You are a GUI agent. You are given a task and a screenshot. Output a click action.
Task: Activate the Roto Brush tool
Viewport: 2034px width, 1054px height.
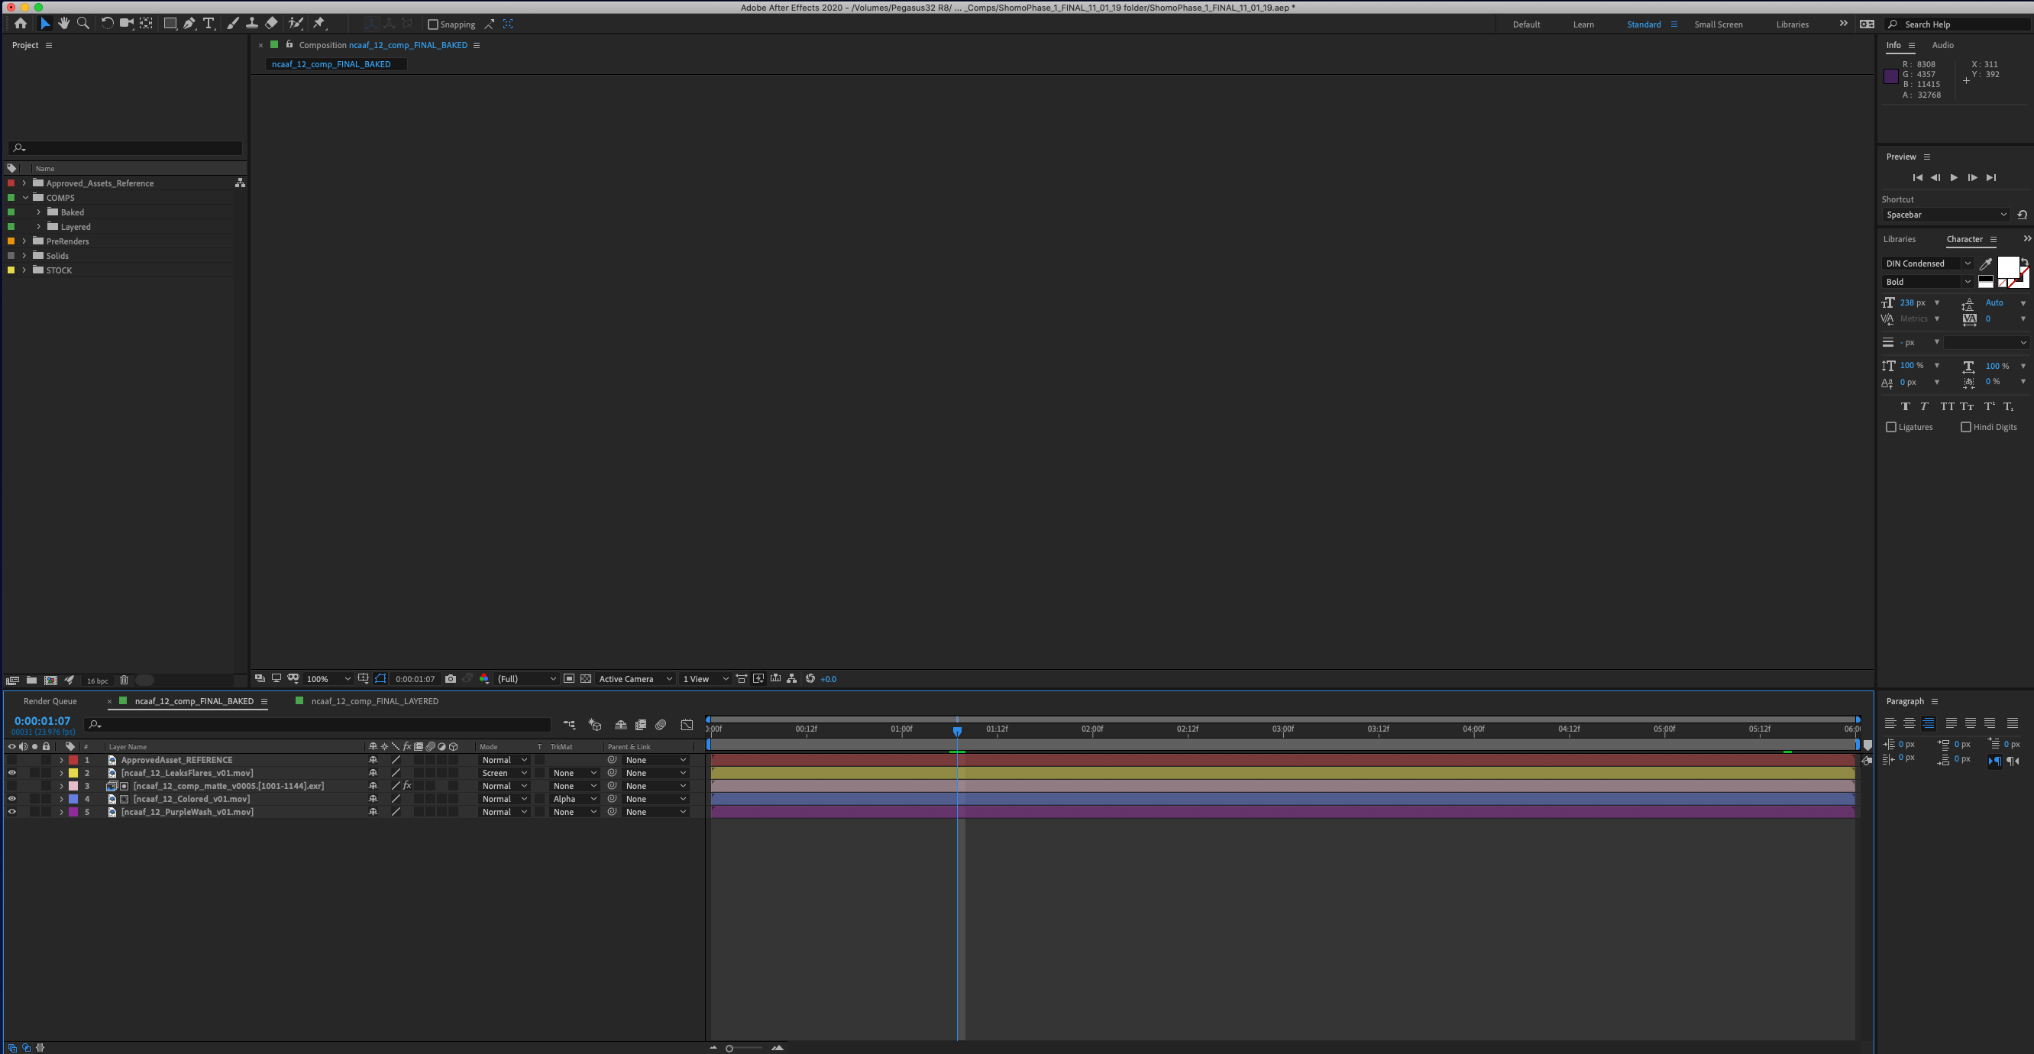(296, 24)
